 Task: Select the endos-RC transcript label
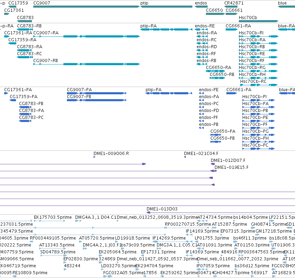pos(207,40)
